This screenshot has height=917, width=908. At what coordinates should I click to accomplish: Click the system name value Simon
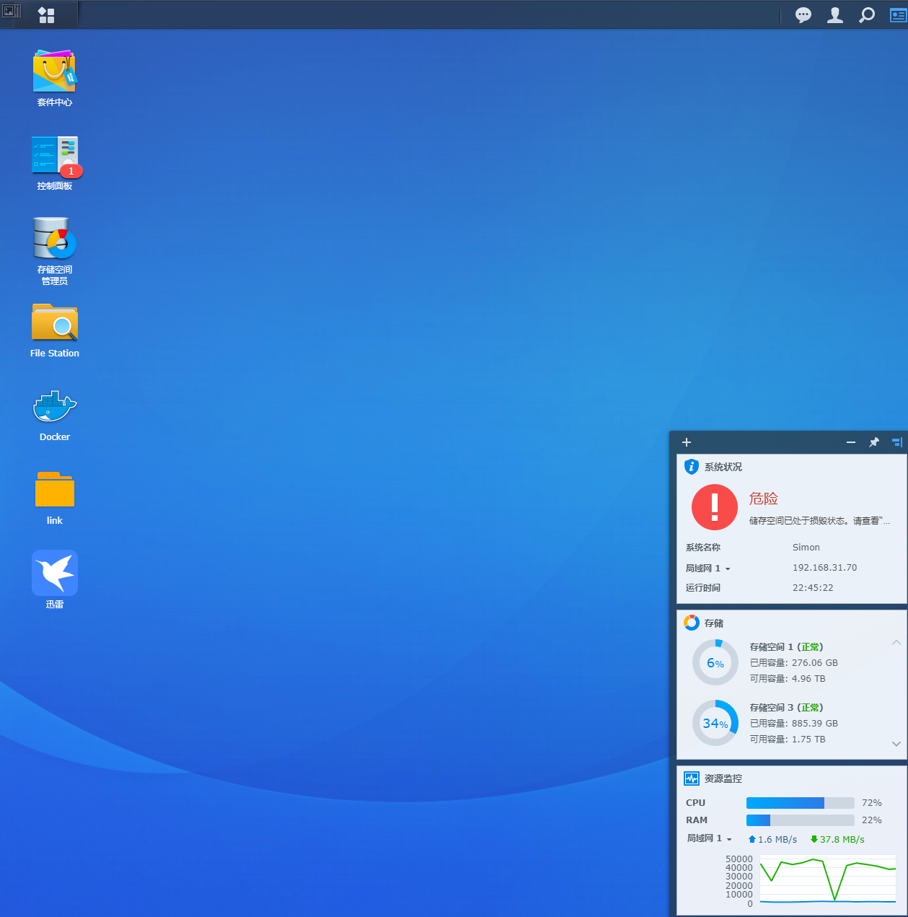806,548
